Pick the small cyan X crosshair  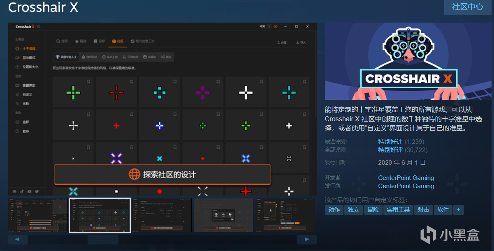tap(160, 158)
